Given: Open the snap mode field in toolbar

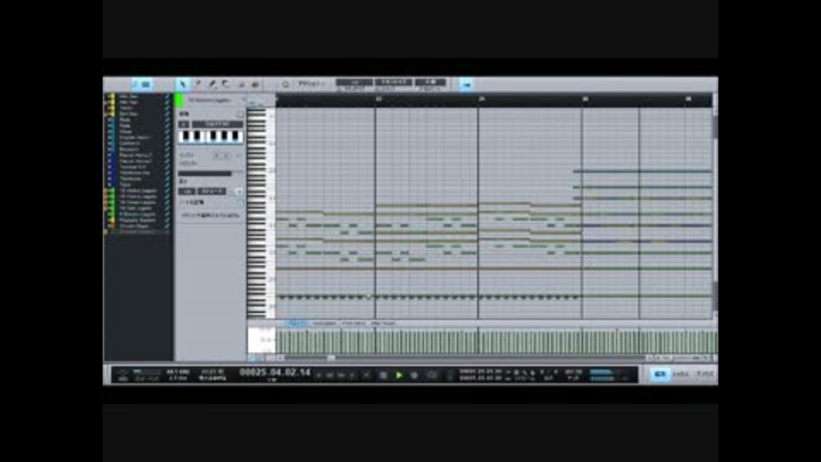Looking at the screenshot, I should pyautogui.click(x=430, y=82).
